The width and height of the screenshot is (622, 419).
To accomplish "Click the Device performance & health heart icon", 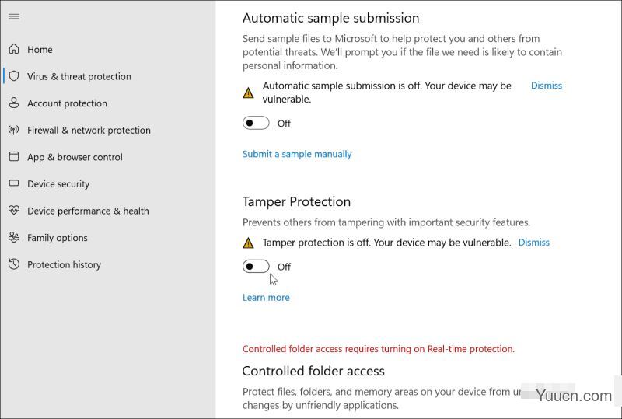I will pos(14,211).
